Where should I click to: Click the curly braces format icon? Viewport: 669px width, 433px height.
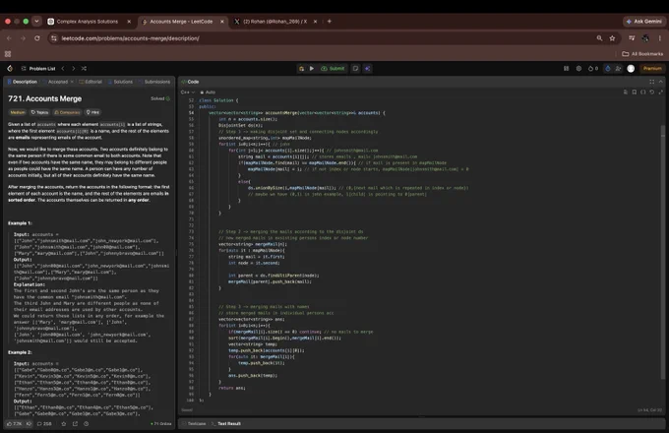pos(643,93)
